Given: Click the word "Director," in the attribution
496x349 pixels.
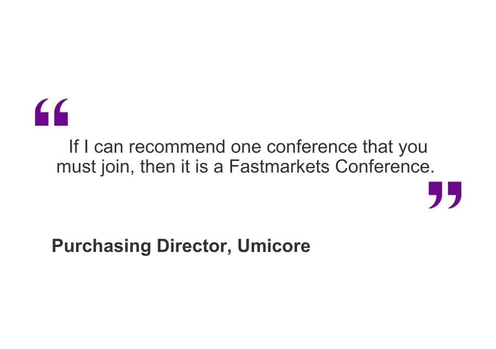Looking at the screenshot, I should [195, 246].
